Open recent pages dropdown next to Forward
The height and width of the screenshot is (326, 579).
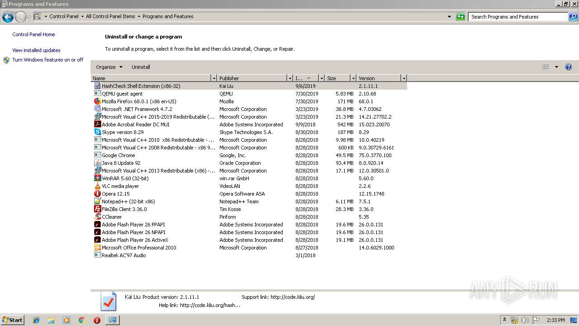(x=29, y=17)
